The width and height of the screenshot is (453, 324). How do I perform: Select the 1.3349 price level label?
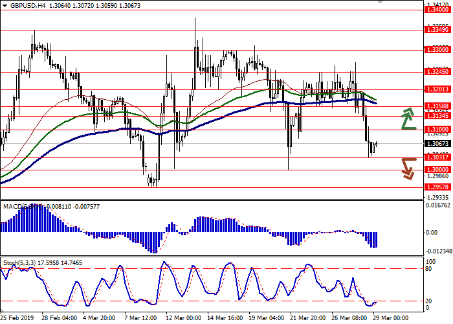[437, 30]
